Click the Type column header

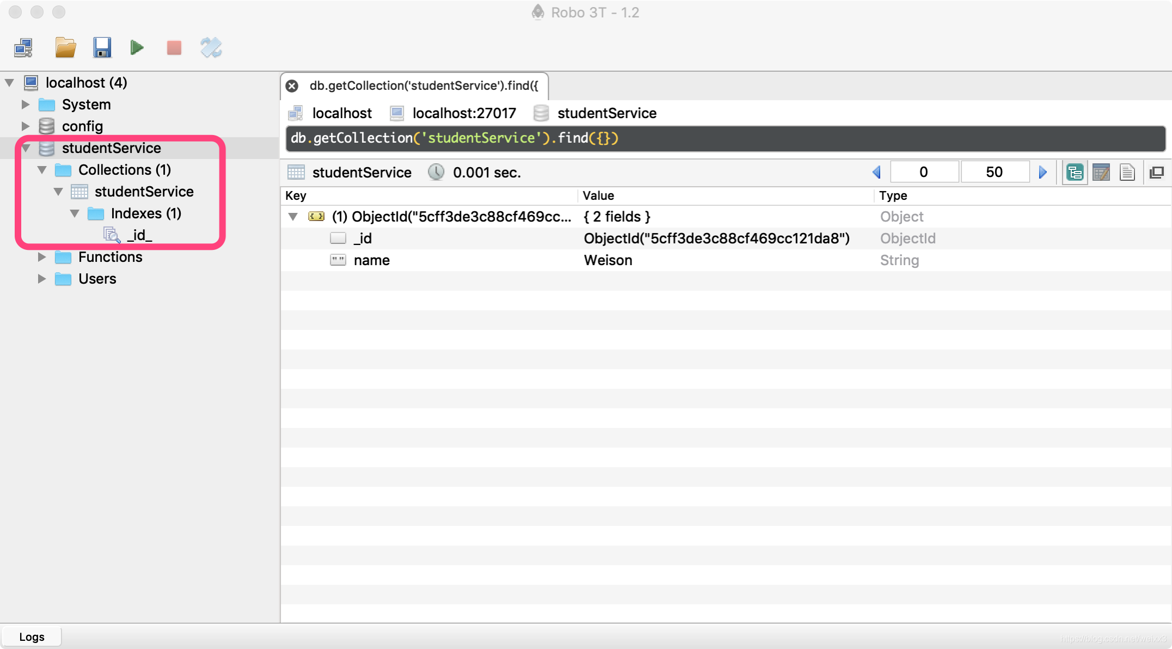tap(1022, 196)
